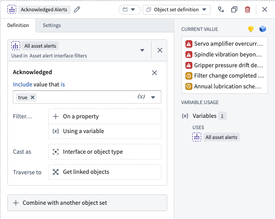275x219 pixels.
Task: Remove the Acknowledged property filter
Action: coord(154,73)
